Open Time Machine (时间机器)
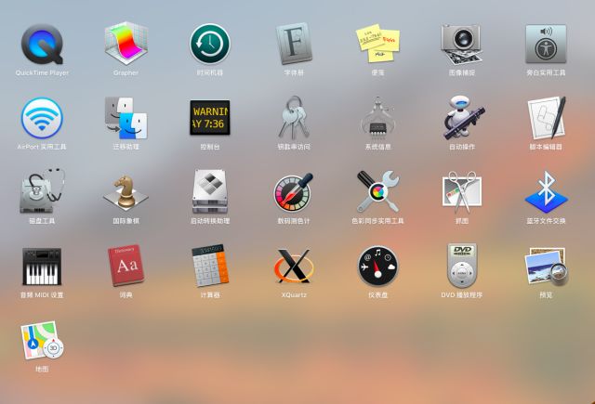The width and height of the screenshot is (595, 404). 209,44
